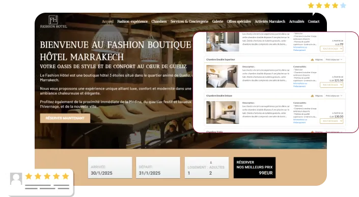Image resolution: width=359 pixels, height=197 pixels.
Task: Click Réserver nos meilleurs prix 99EUR button
Action: [255, 168]
